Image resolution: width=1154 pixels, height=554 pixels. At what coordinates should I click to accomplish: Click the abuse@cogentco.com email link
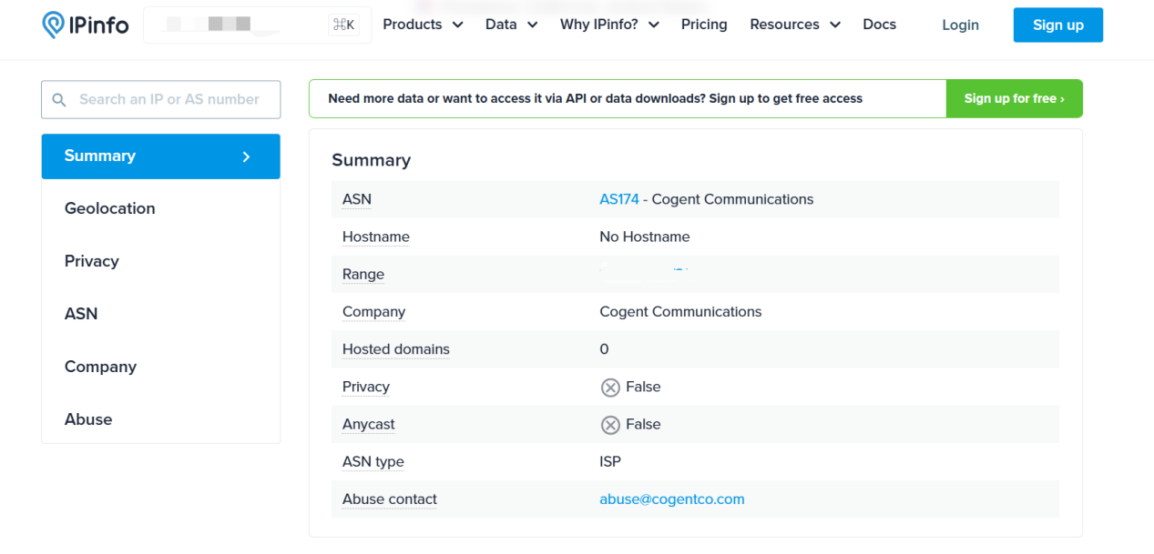click(671, 499)
